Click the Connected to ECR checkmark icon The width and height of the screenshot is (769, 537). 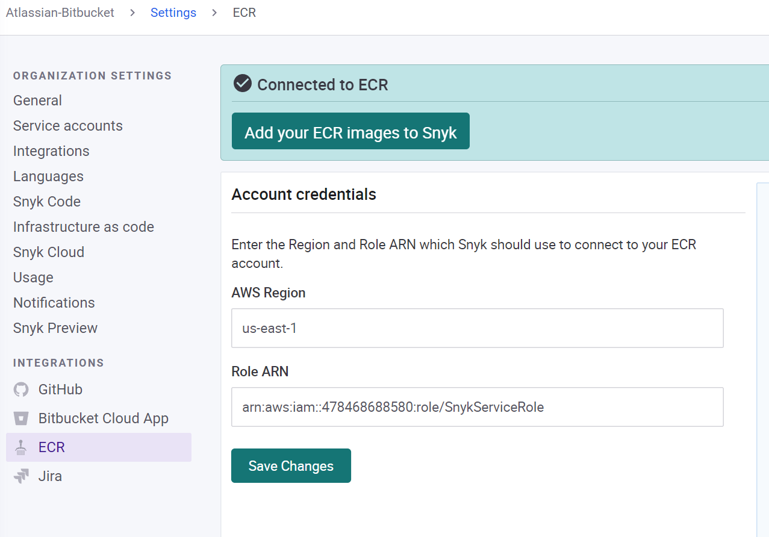coord(243,84)
